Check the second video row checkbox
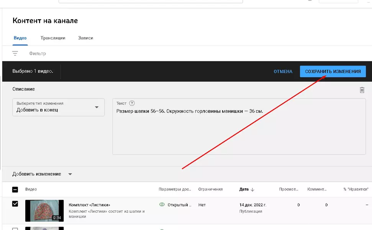The height and width of the screenshot is (230, 372). pyautogui.click(x=15, y=228)
